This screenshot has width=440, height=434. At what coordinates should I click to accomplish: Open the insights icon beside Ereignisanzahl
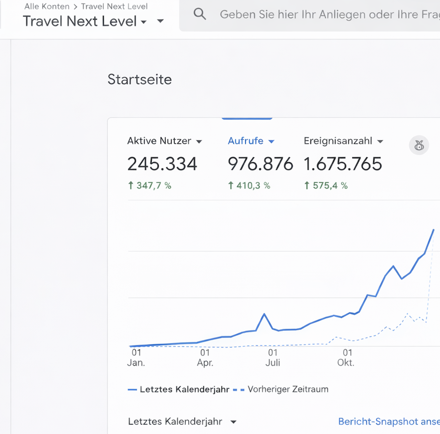click(x=419, y=145)
